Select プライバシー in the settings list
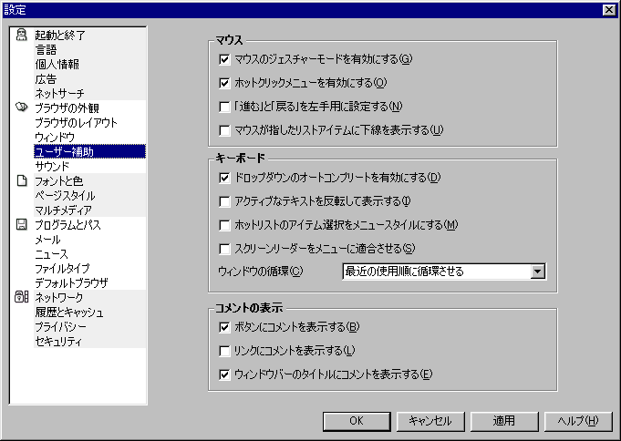The image size is (621, 441). pyautogui.click(x=89, y=326)
